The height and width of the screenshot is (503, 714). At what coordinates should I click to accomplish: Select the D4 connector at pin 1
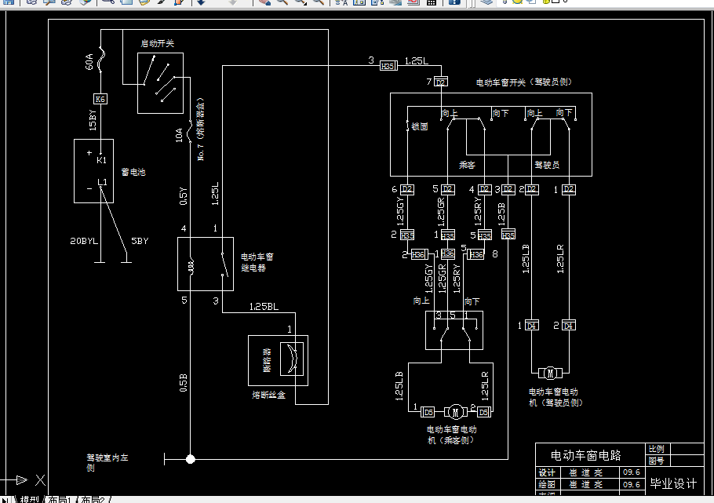[532, 326]
